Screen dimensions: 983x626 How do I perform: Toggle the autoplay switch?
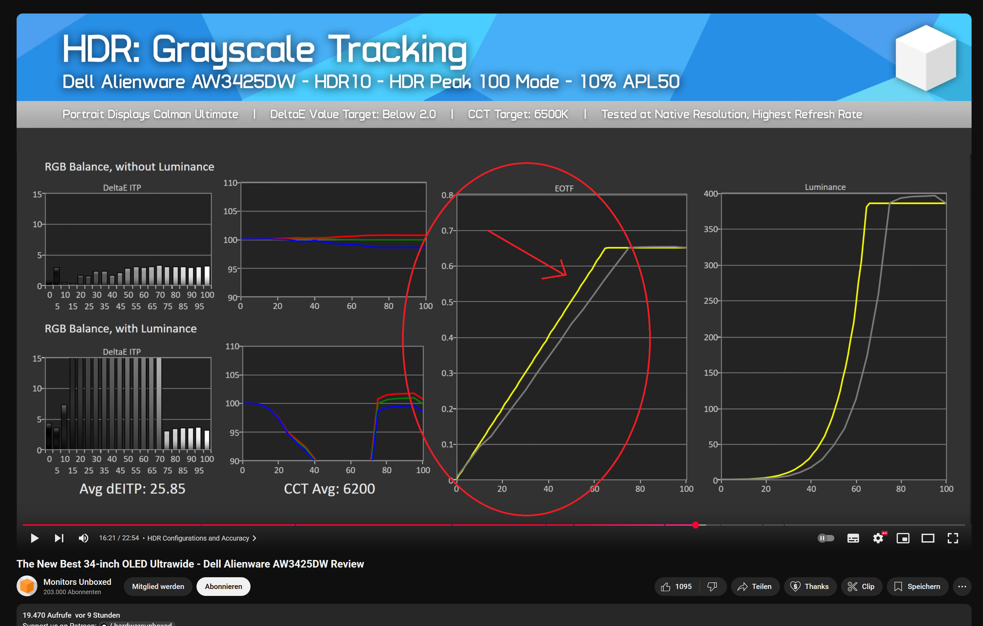[826, 538]
